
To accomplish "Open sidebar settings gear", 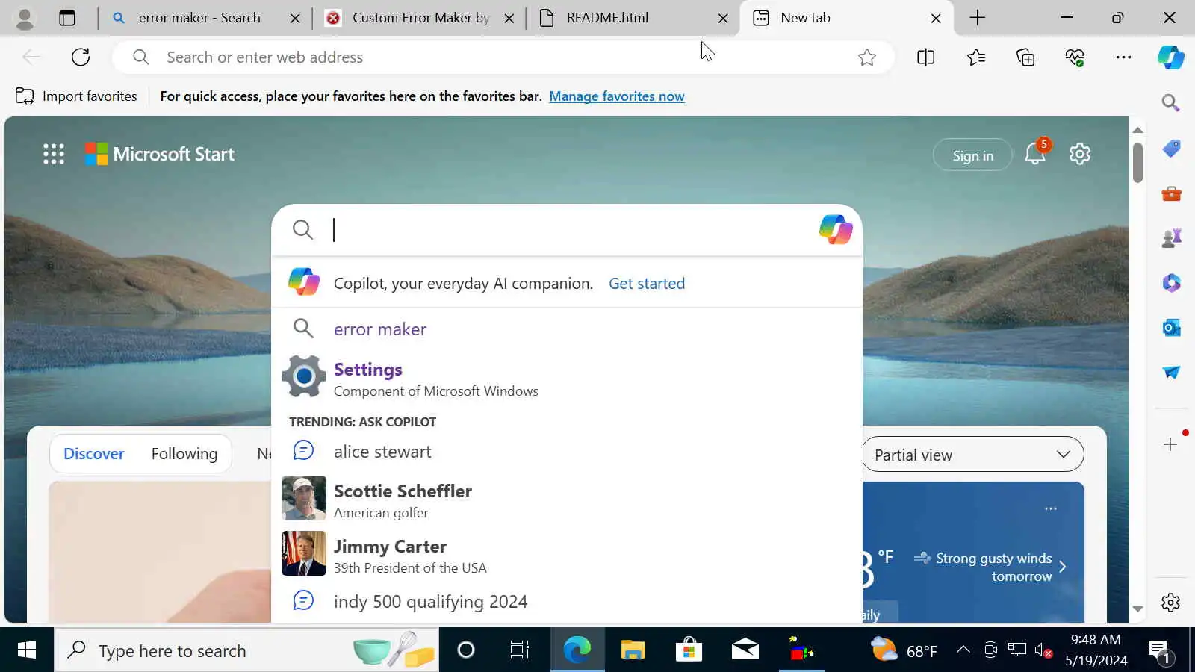I will pos(1170,602).
